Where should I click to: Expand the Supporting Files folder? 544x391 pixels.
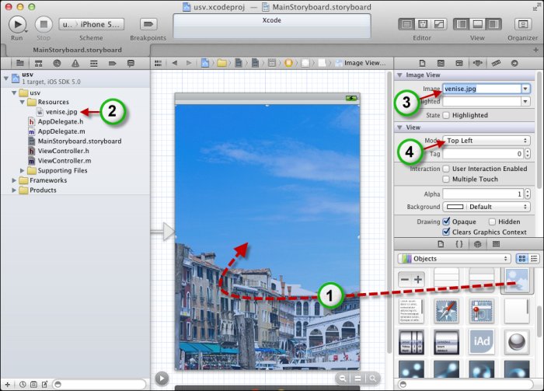click(23, 170)
